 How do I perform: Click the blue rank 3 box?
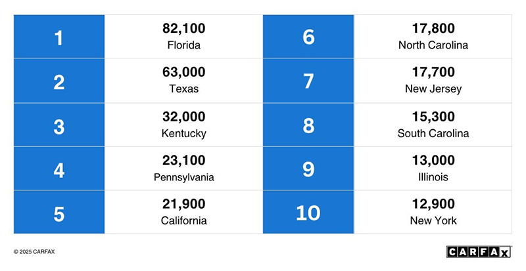coord(59,125)
